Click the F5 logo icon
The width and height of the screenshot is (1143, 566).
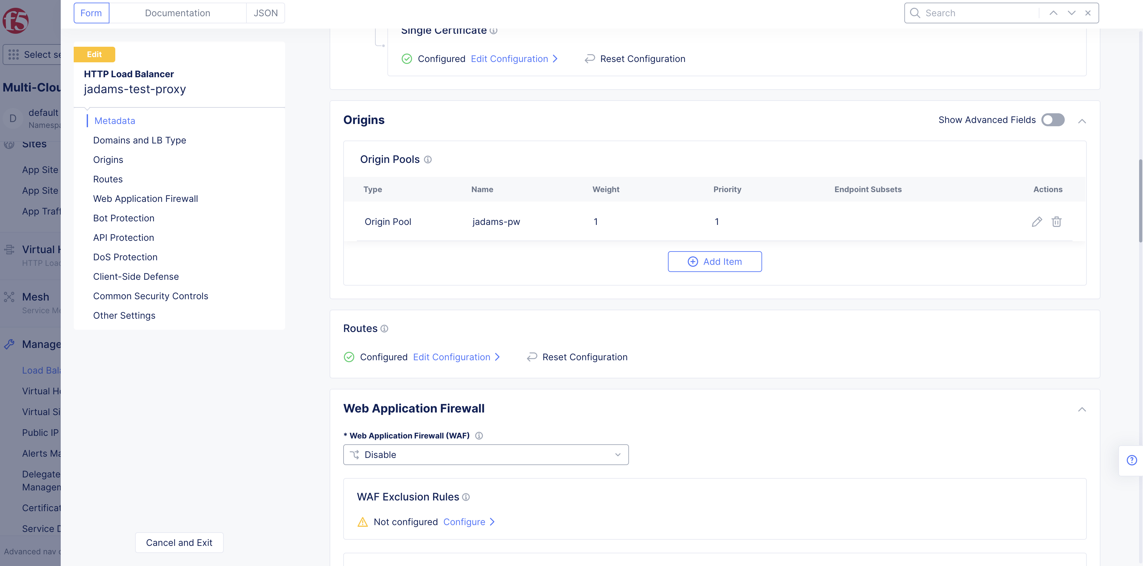[x=16, y=20]
